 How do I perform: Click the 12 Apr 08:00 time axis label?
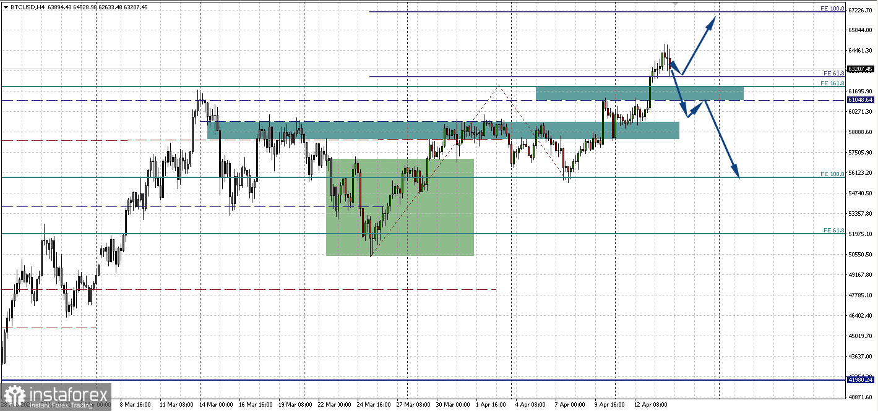pyautogui.click(x=650, y=405)
